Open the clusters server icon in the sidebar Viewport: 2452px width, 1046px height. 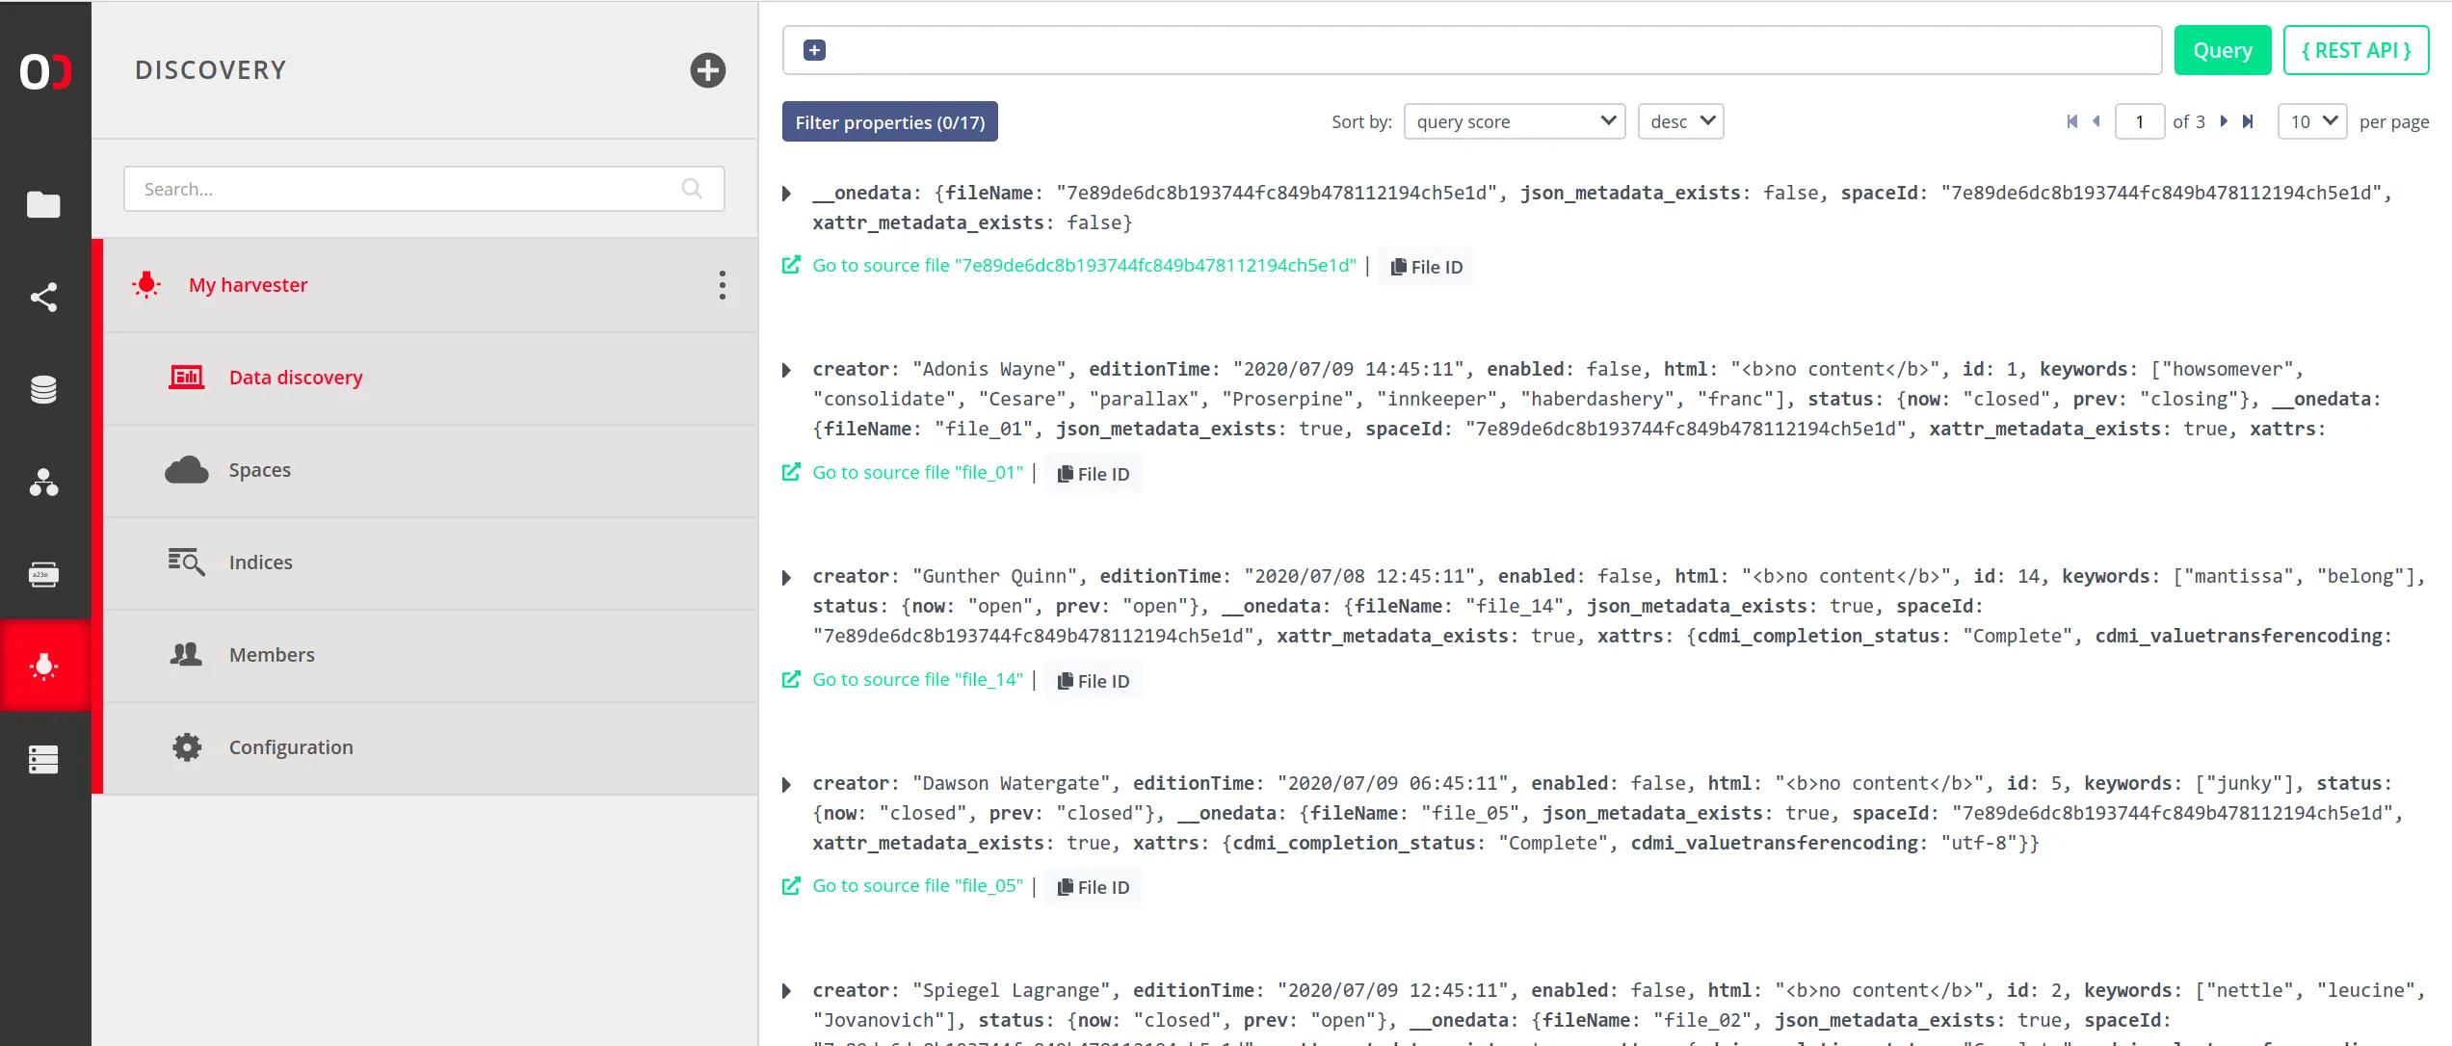click(x=43, y=759)
